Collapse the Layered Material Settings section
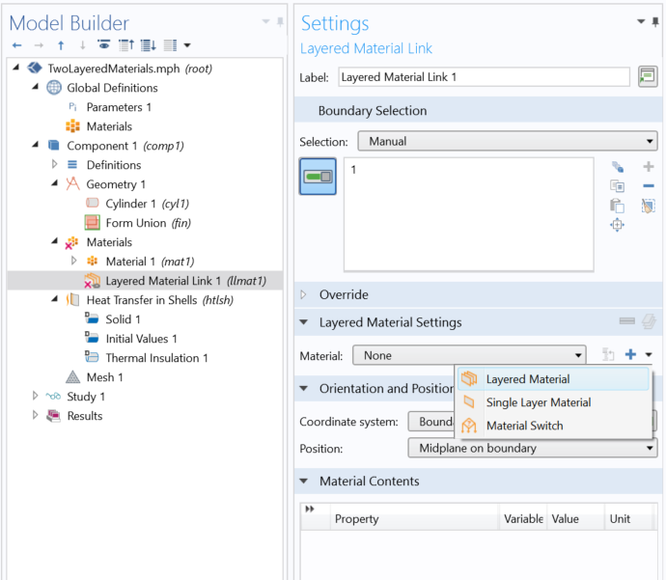 [x=304, y=322]
